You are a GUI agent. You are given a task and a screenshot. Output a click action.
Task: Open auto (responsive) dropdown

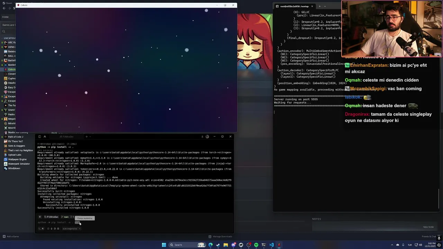(x=71, y=229)
